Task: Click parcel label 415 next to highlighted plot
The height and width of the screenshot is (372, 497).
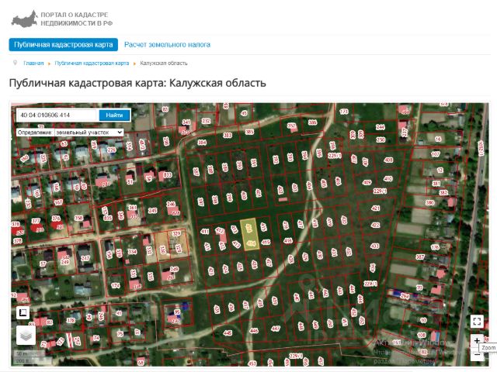Action: [x=266, y=243]
